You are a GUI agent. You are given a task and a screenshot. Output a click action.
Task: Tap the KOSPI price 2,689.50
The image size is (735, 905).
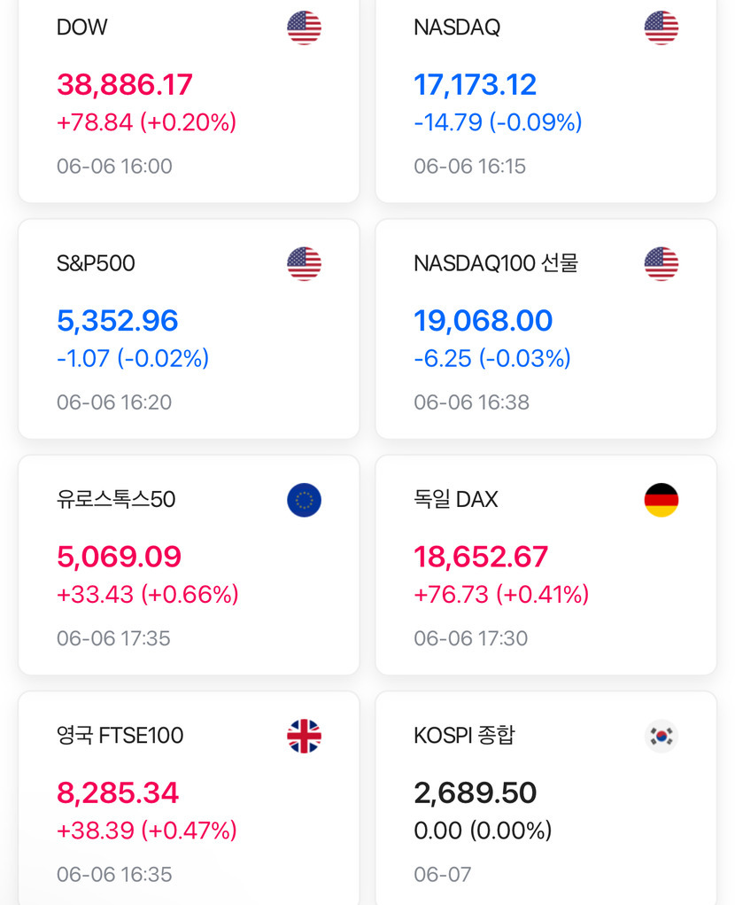(x=475, y=792)
